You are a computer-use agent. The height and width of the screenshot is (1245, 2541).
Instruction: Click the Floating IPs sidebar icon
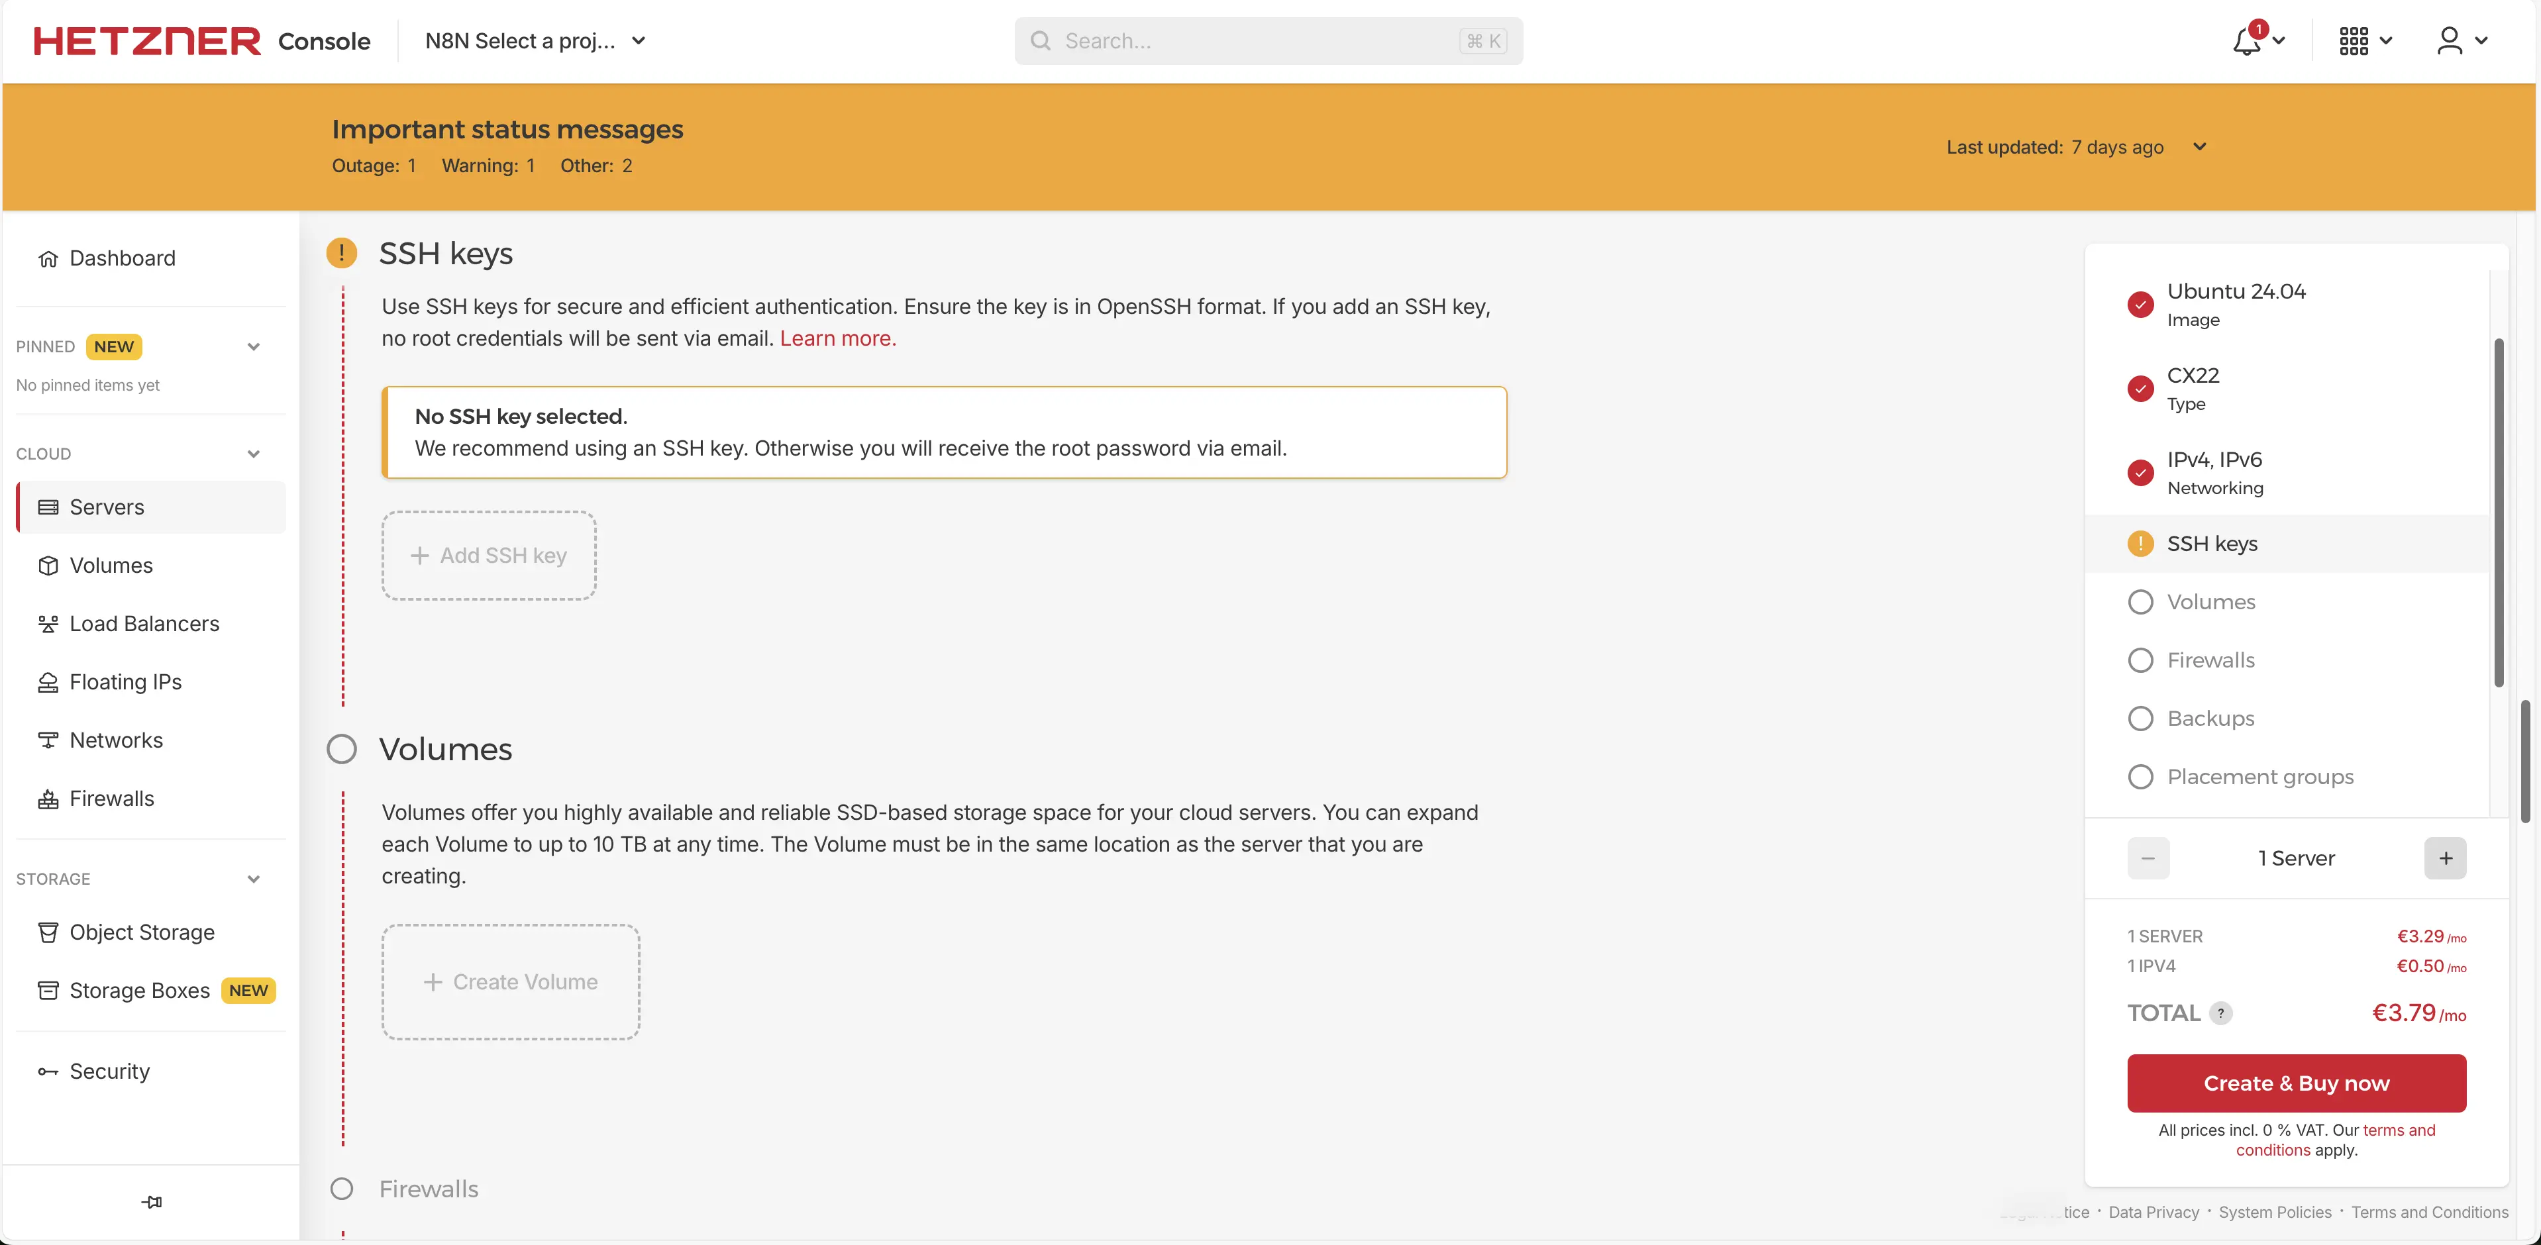(x=47, y=681)
